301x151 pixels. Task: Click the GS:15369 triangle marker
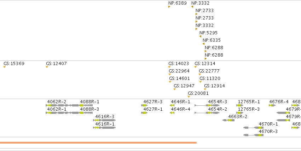click(x=5, y=67)
